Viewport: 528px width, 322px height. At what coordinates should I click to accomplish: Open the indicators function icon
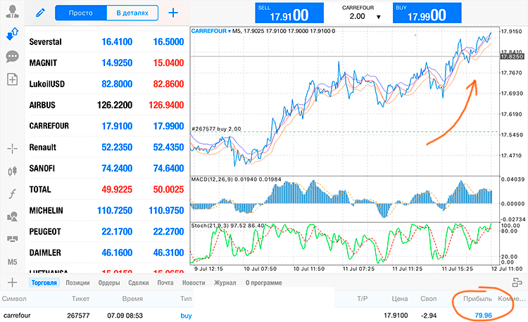tap(13, 194)
